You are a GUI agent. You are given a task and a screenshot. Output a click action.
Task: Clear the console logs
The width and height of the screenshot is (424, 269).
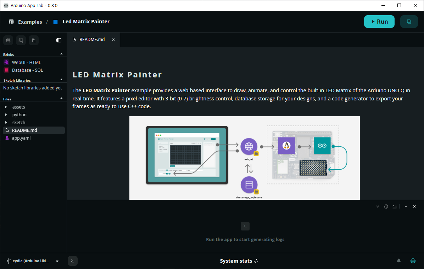(x=395, y=206)
